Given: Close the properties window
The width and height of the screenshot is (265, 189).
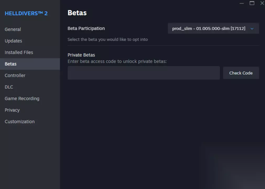Looking at the screenshot, I should pyautogui.click(x=262, y=3).
